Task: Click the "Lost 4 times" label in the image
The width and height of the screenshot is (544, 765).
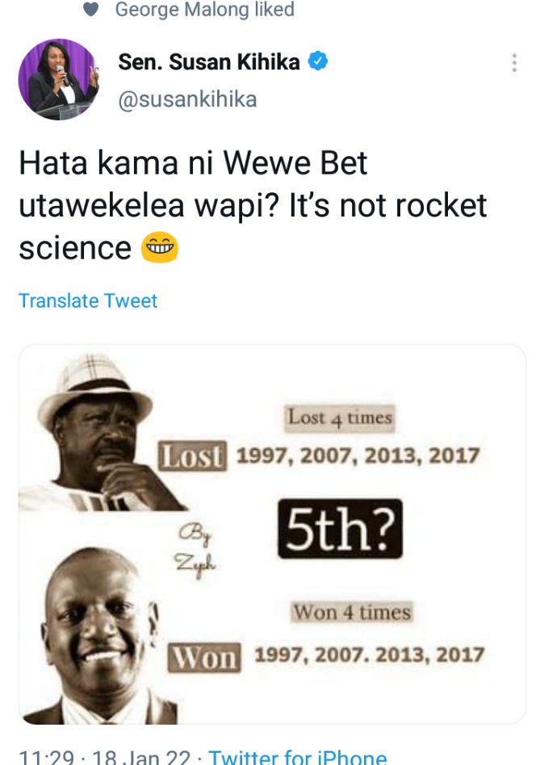Action: 341,418
